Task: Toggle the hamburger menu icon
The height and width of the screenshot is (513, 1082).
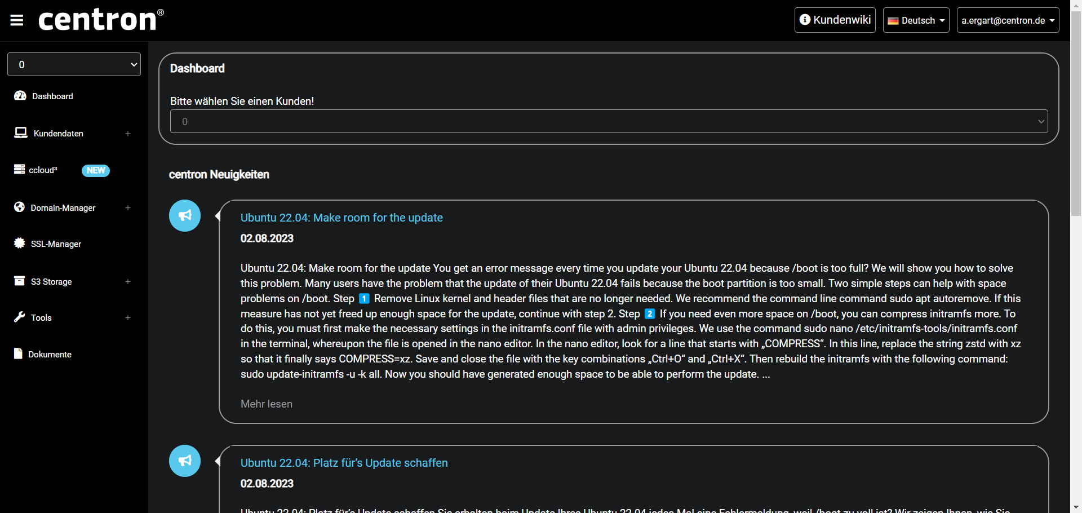Action: click(x=17, y=20)
